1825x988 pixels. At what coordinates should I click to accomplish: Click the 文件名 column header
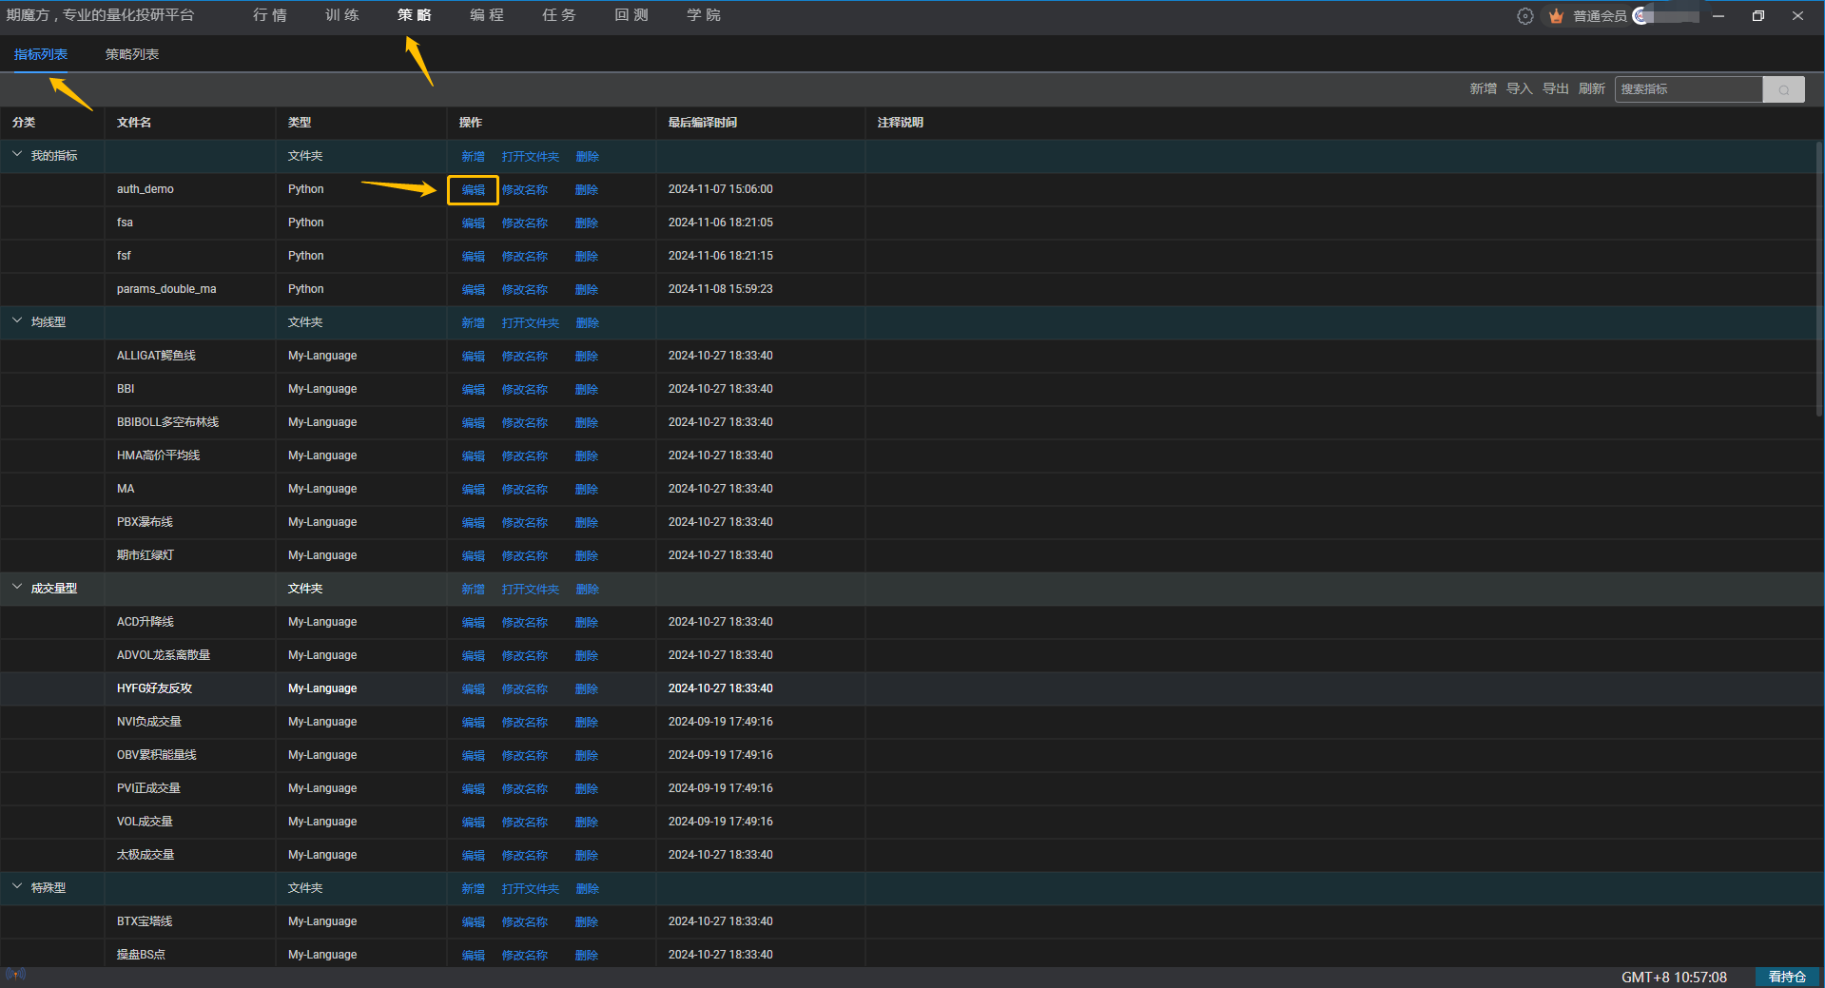pyautogui.click(x=134, y=123)
